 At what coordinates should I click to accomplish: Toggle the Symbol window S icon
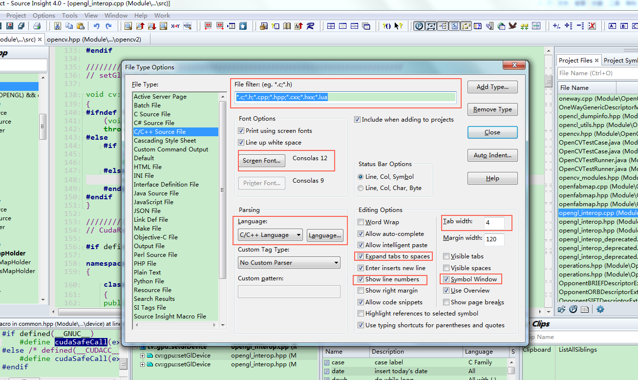454,26
